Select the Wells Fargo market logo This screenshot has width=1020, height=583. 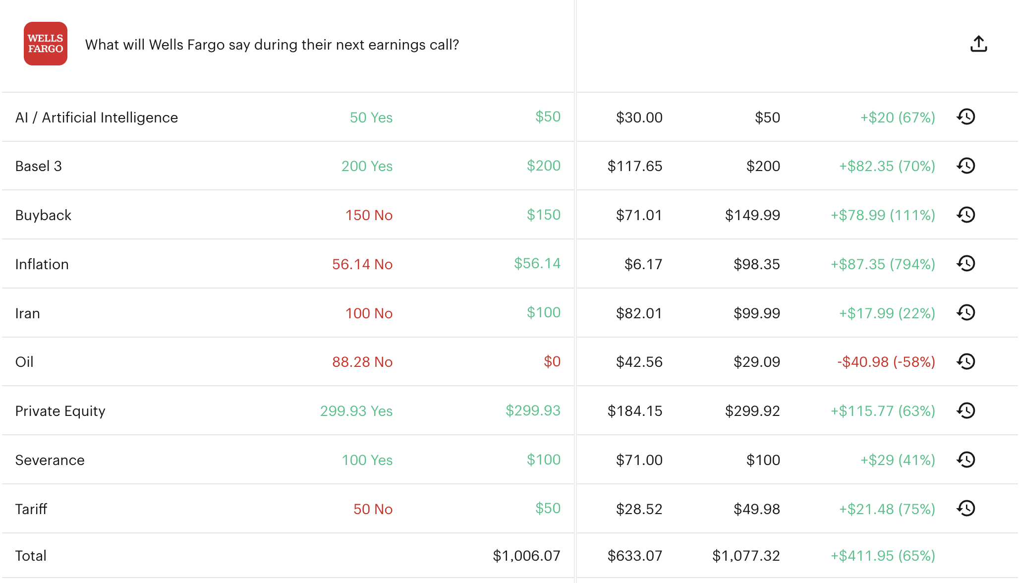click(46, 44)
